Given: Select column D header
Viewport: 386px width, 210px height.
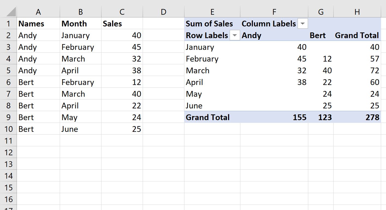Looking at the screenshot, I should (163, 12).
